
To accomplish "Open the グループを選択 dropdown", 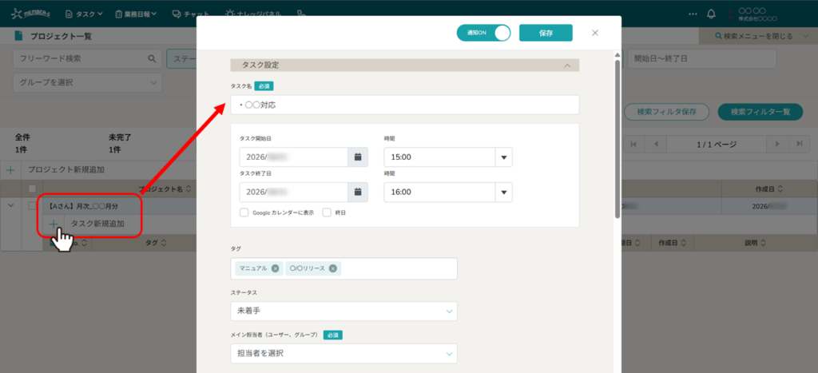I will (x=87, y=82).
